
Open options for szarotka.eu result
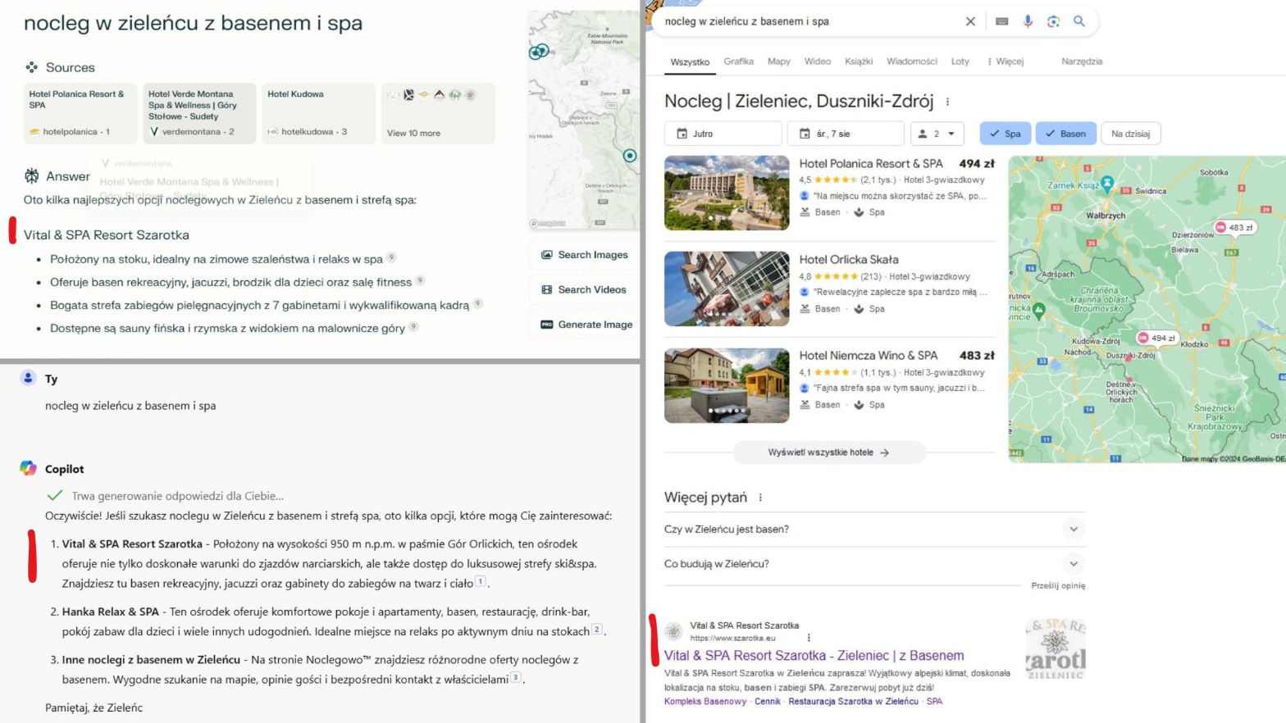click(x=809, y=638)
